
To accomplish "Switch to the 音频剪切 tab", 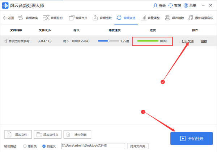I will click(x=53, y=18).
